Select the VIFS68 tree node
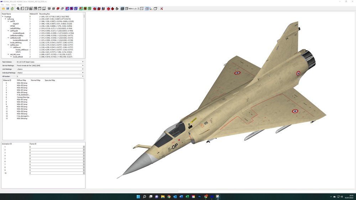This screenshot has height=200, width=356. 12,26
